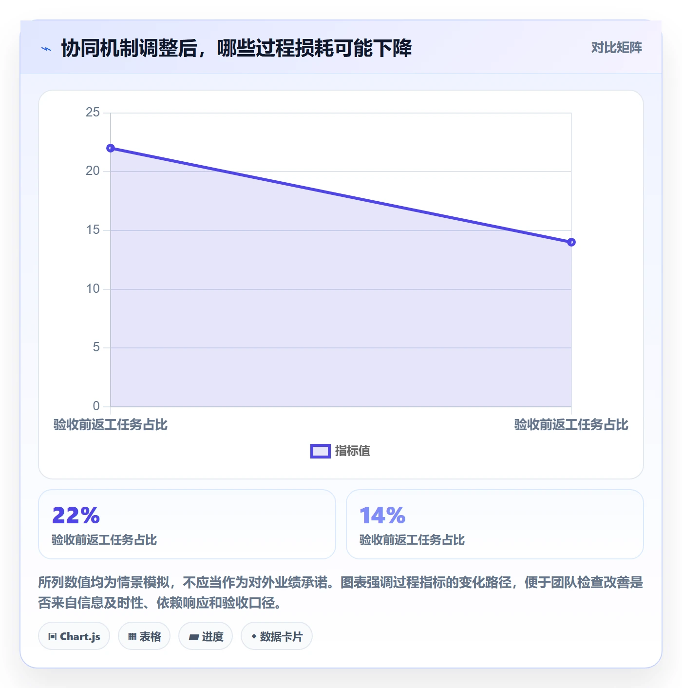Open the 14% data card

494,524
